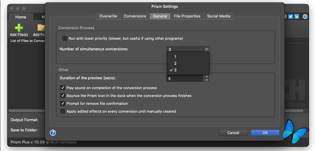The width and height of the screenshot is (315, 151).
Task: Enable Run with lower priority checkbox
Action: [x=64, y=38]
